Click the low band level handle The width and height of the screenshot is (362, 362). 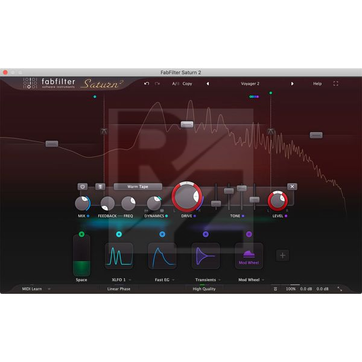[52, 144]
